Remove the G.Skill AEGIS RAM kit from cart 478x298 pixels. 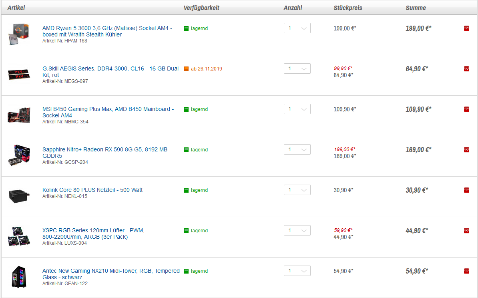pos(466,69)
